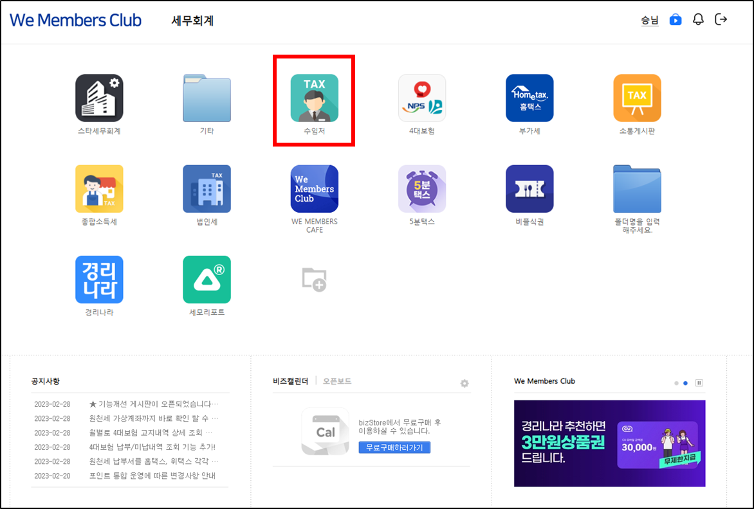Click the 무료구매하러가기 button
The image size is (754, 509).
pos(394,447)
